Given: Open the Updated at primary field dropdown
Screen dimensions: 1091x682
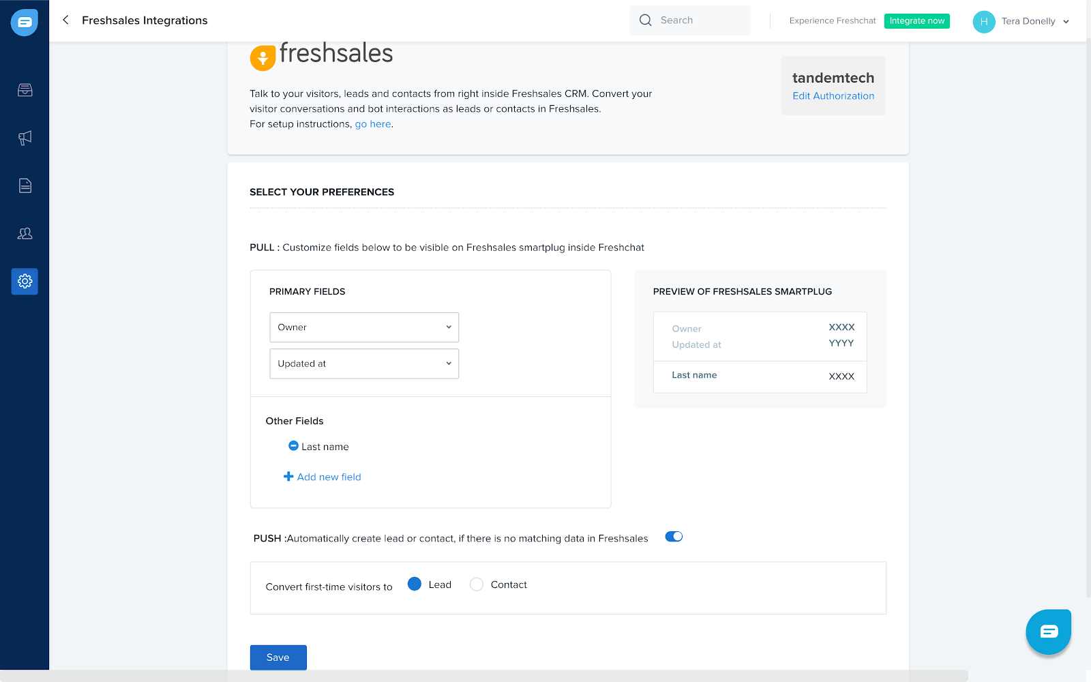Looking at the screenshot, I should pos(364,364).
